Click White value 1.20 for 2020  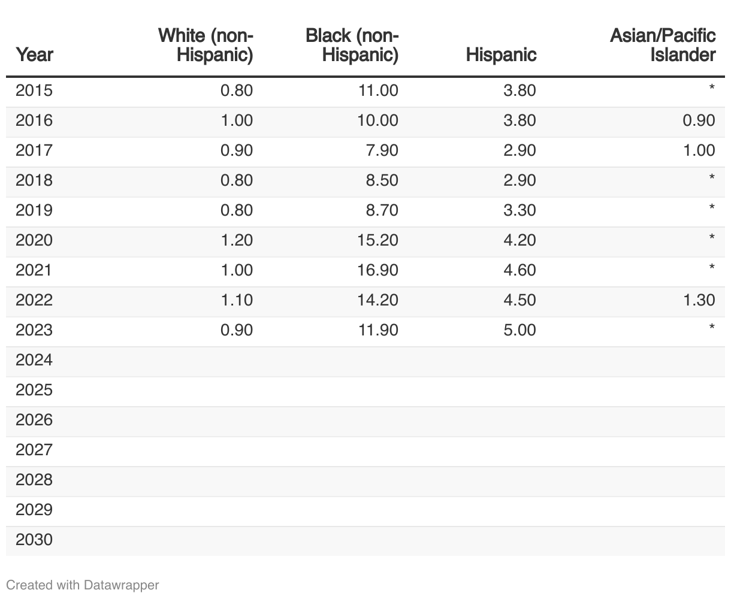(x=237, y=240)
